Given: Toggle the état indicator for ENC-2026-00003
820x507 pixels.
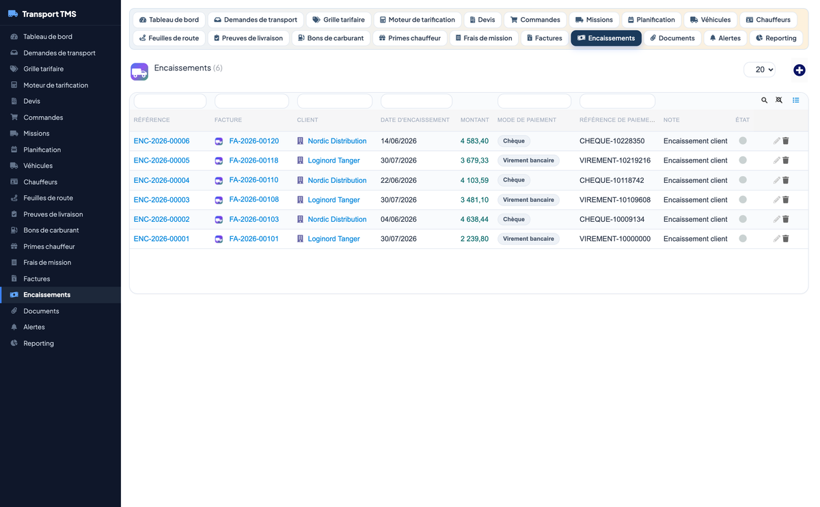Looking at the screenshot, I should (743, 199).
